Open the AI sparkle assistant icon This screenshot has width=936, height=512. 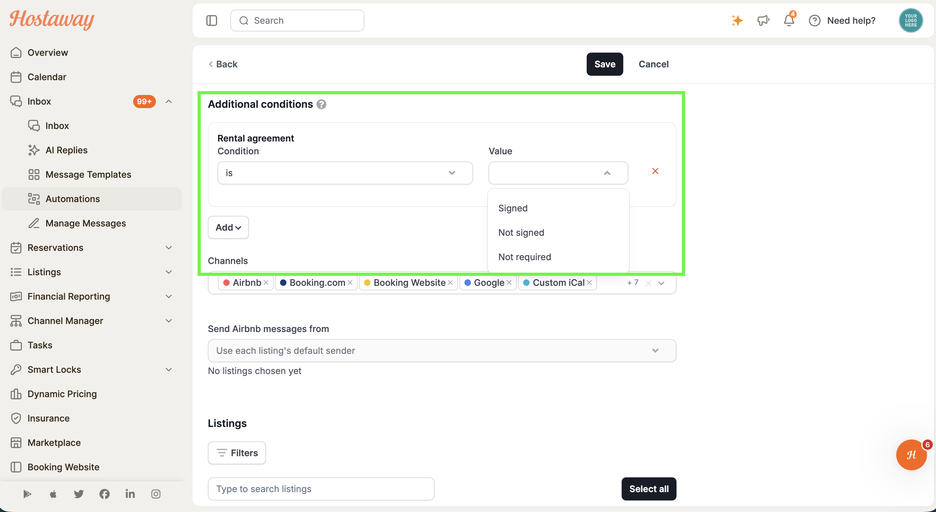(737, 20)
